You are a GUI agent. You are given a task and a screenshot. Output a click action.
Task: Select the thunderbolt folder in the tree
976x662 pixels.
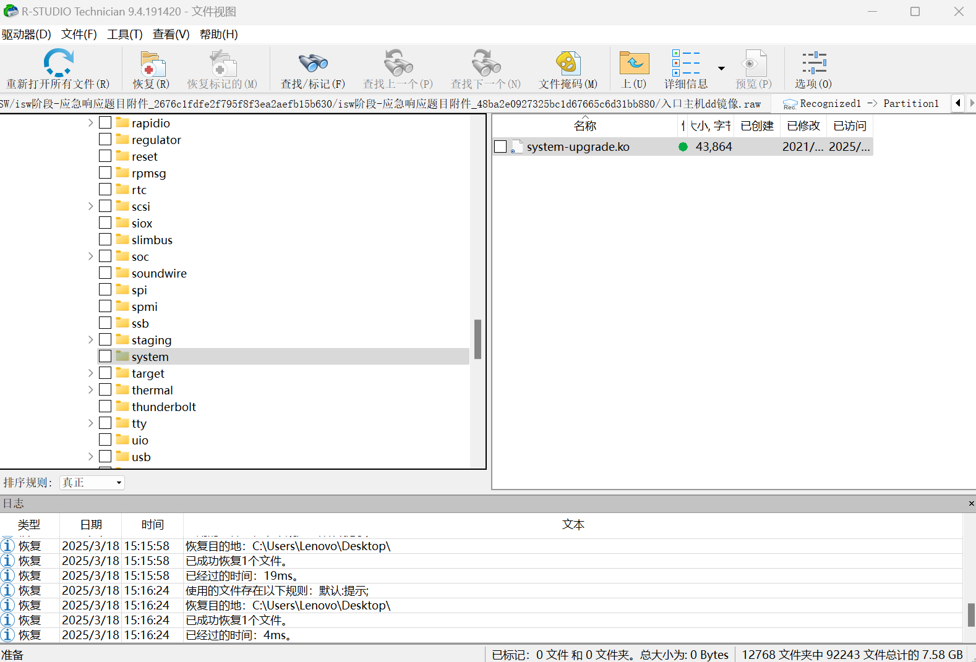(x=164, y=407)
